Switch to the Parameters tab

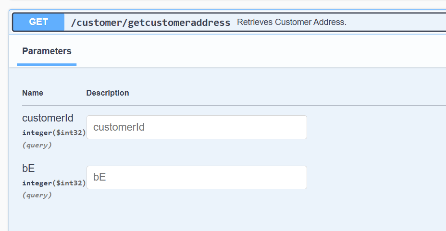[47, 51]
